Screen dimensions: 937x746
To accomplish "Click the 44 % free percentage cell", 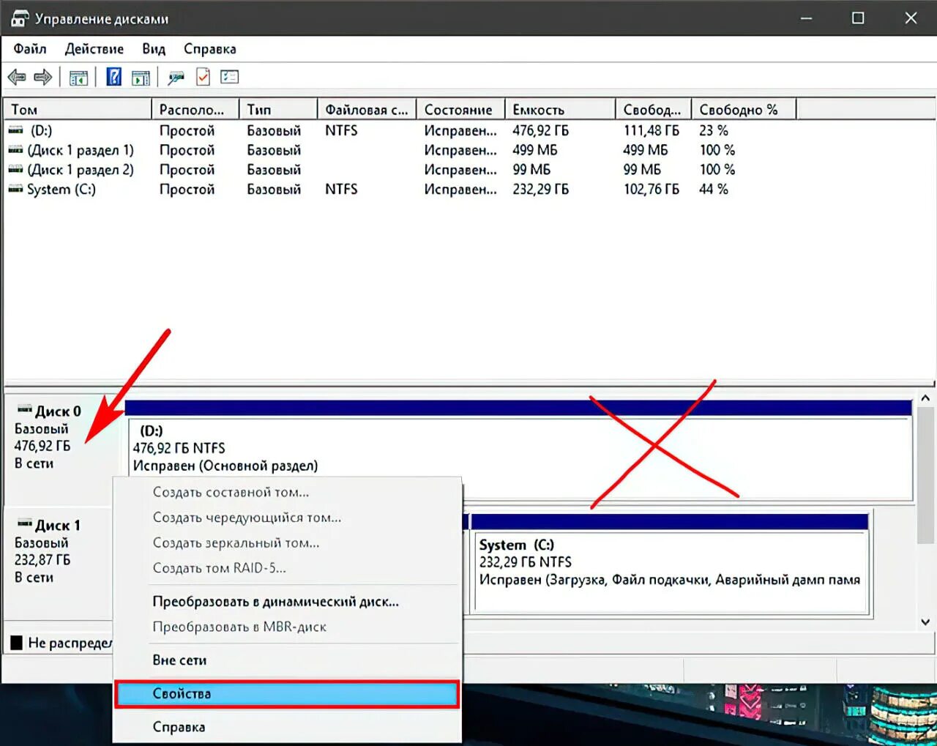I will pyautogui.click(x=714, y=190).
